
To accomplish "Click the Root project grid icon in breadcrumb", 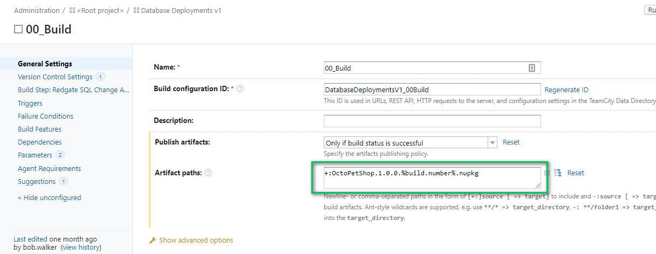I will [72, 11].
